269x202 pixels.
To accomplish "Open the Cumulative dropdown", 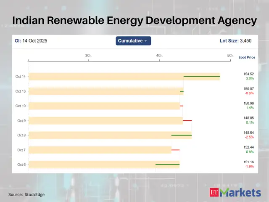I will 133,41.
